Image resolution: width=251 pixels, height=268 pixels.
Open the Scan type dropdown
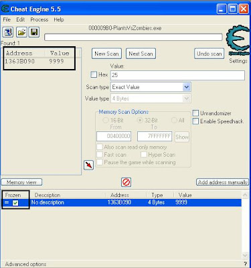(187, 87)
